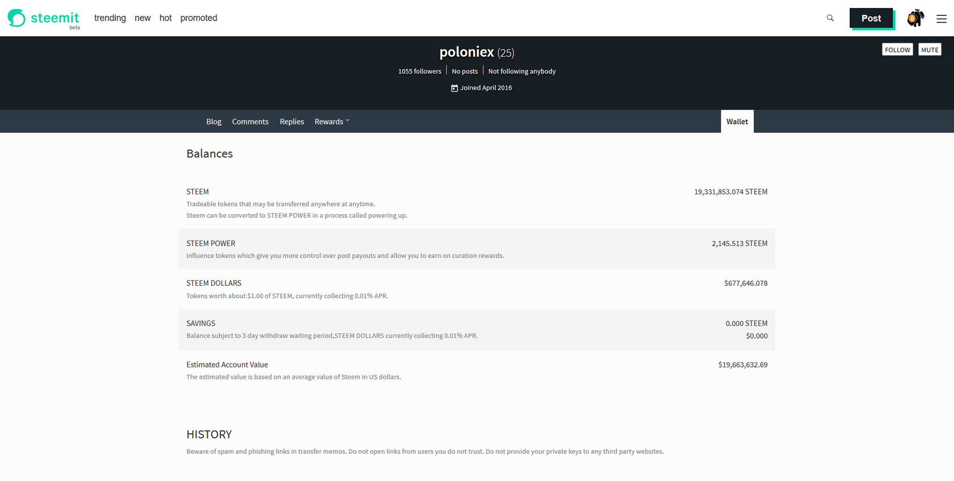Image resolution: width=954 pixels, height=481 pixels.
Task: Click the $19,663,632.69 estimated account value
Action: (x=743, y=365)
